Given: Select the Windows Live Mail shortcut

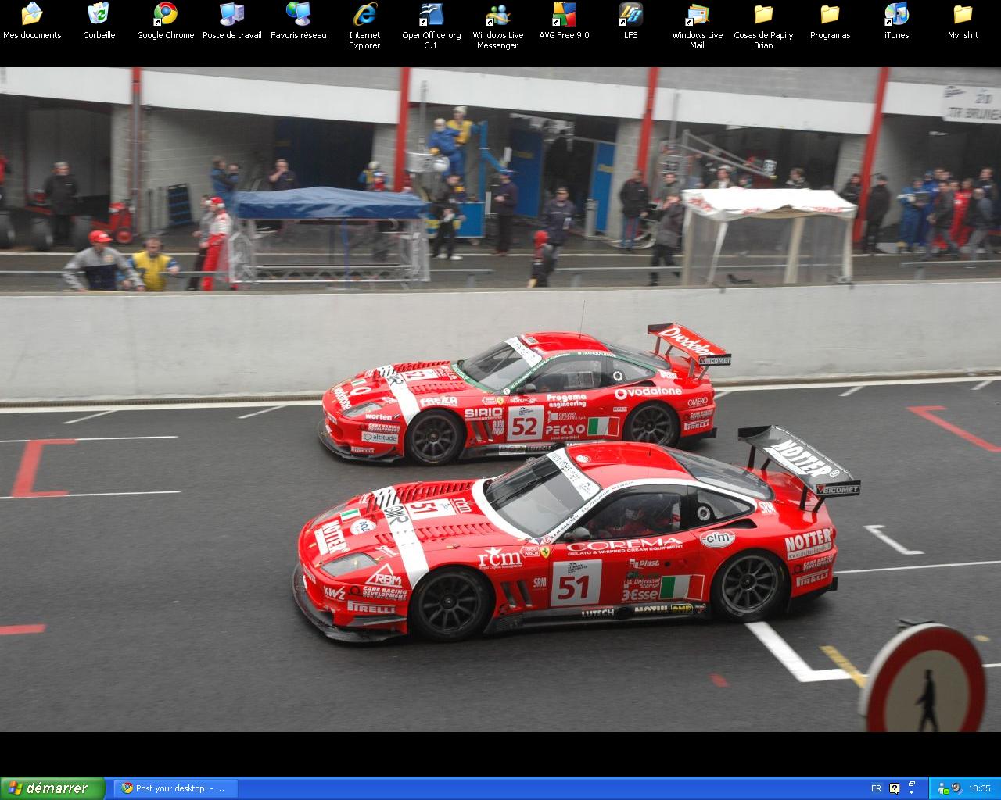Looking at the screenshot, I should tap(697, 27).
